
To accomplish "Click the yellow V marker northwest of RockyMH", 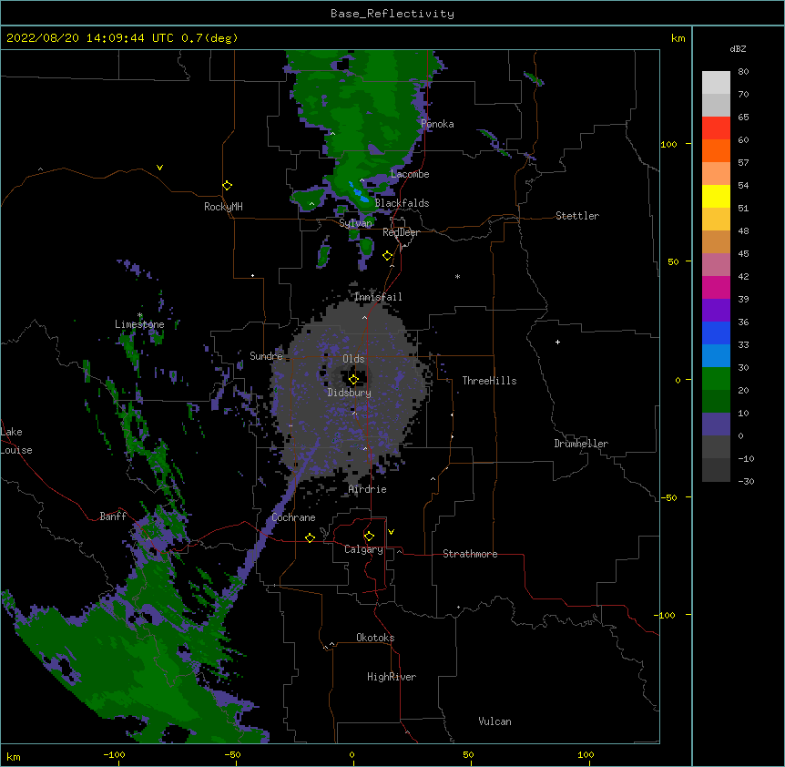I will pyautogui.click(x=159, y=168).
